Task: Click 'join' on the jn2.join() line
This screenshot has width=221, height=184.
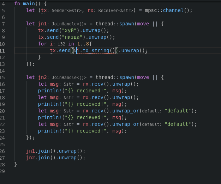Action: coord(44,158)
